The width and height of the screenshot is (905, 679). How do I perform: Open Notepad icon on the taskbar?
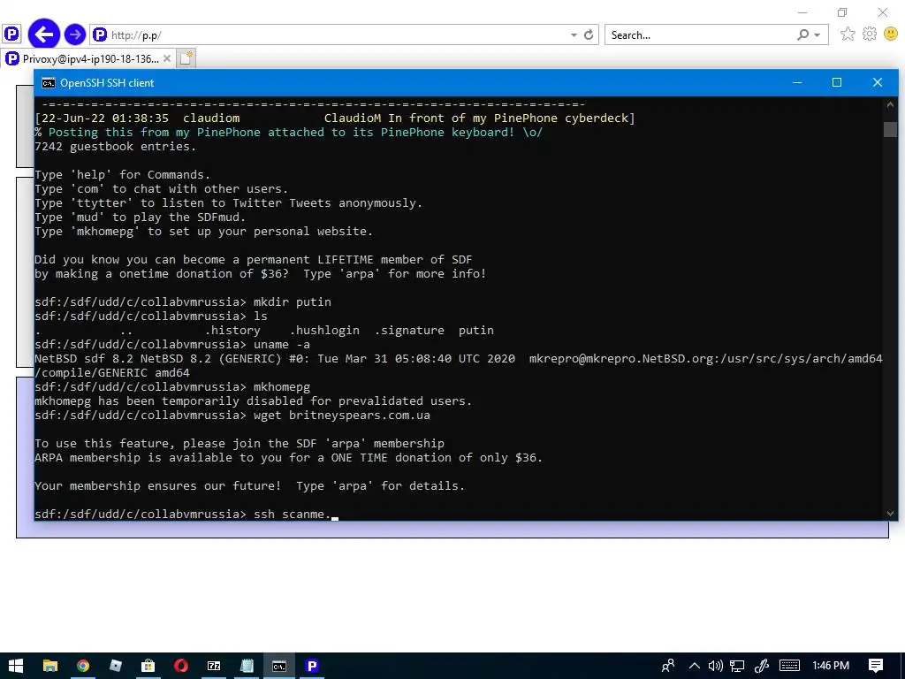(x=247, y=666)
